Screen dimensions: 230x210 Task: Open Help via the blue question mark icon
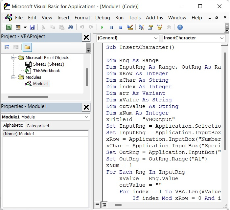tap(180, 27)
